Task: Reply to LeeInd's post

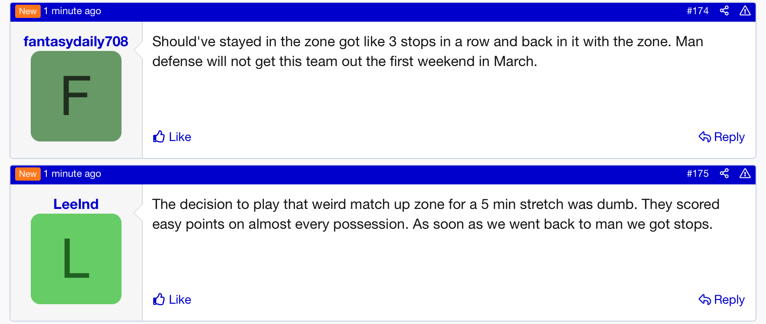Action: click(x=722, y=299)
